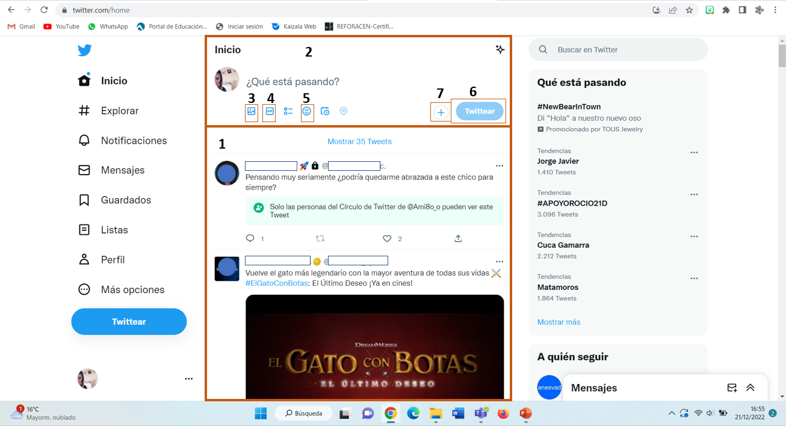The width and height of the screenshot is (786, 426).
Task: Open options for 'Pensando muy seriamente' tweet
Action: [499, 165]
